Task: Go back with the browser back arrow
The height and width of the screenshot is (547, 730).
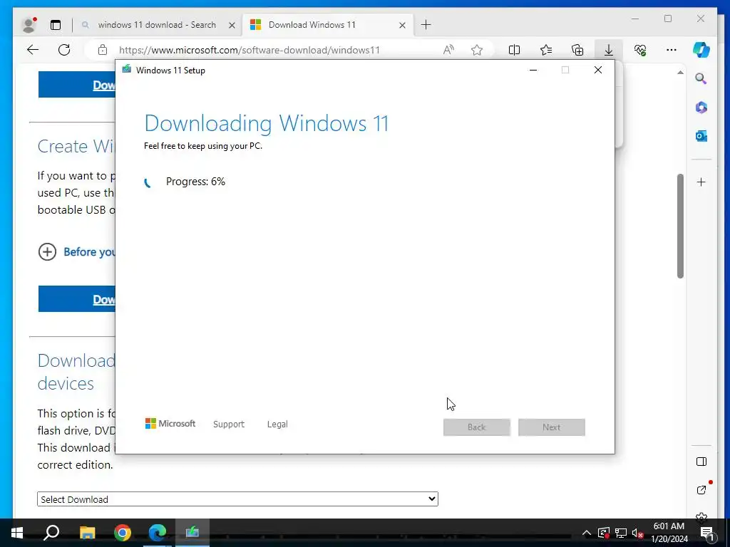Action: tap(33, 50)
